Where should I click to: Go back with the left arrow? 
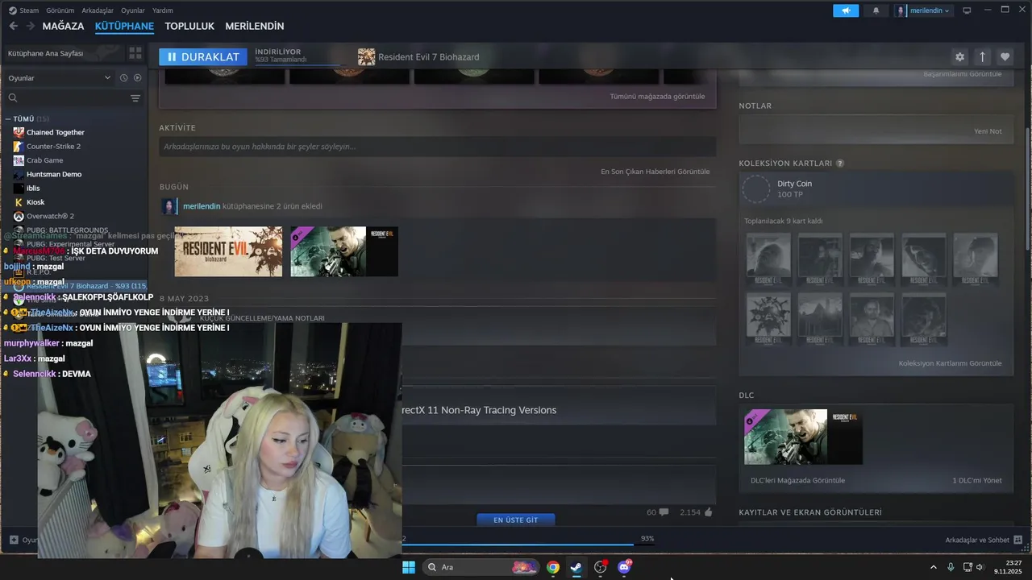tap(13, 26)
